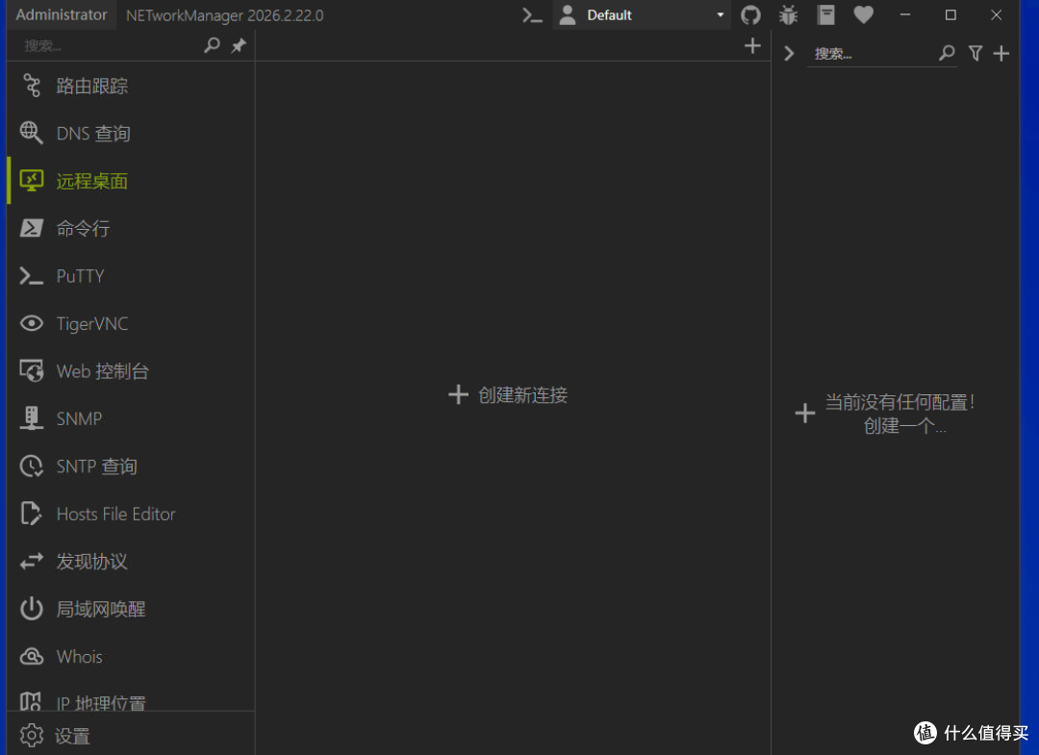
Task: Collapse the profile panel with chevron arrow
Action: 789,53
